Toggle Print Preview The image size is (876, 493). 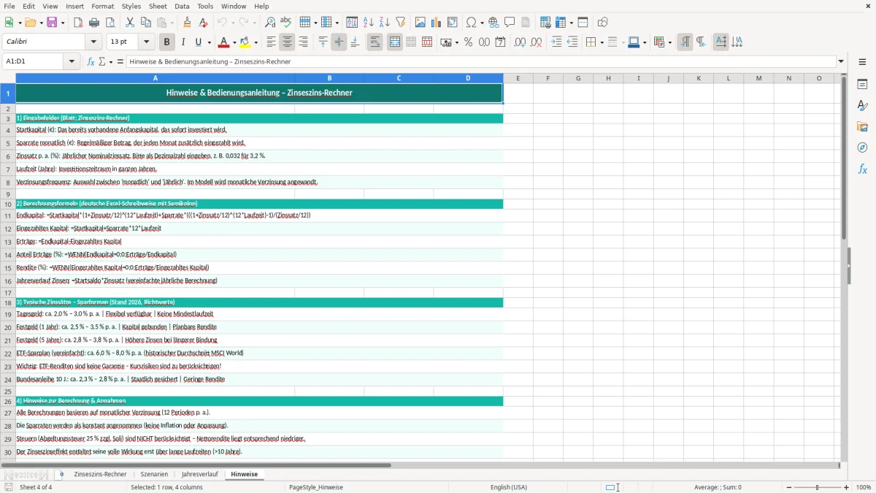tap(110, 23)
